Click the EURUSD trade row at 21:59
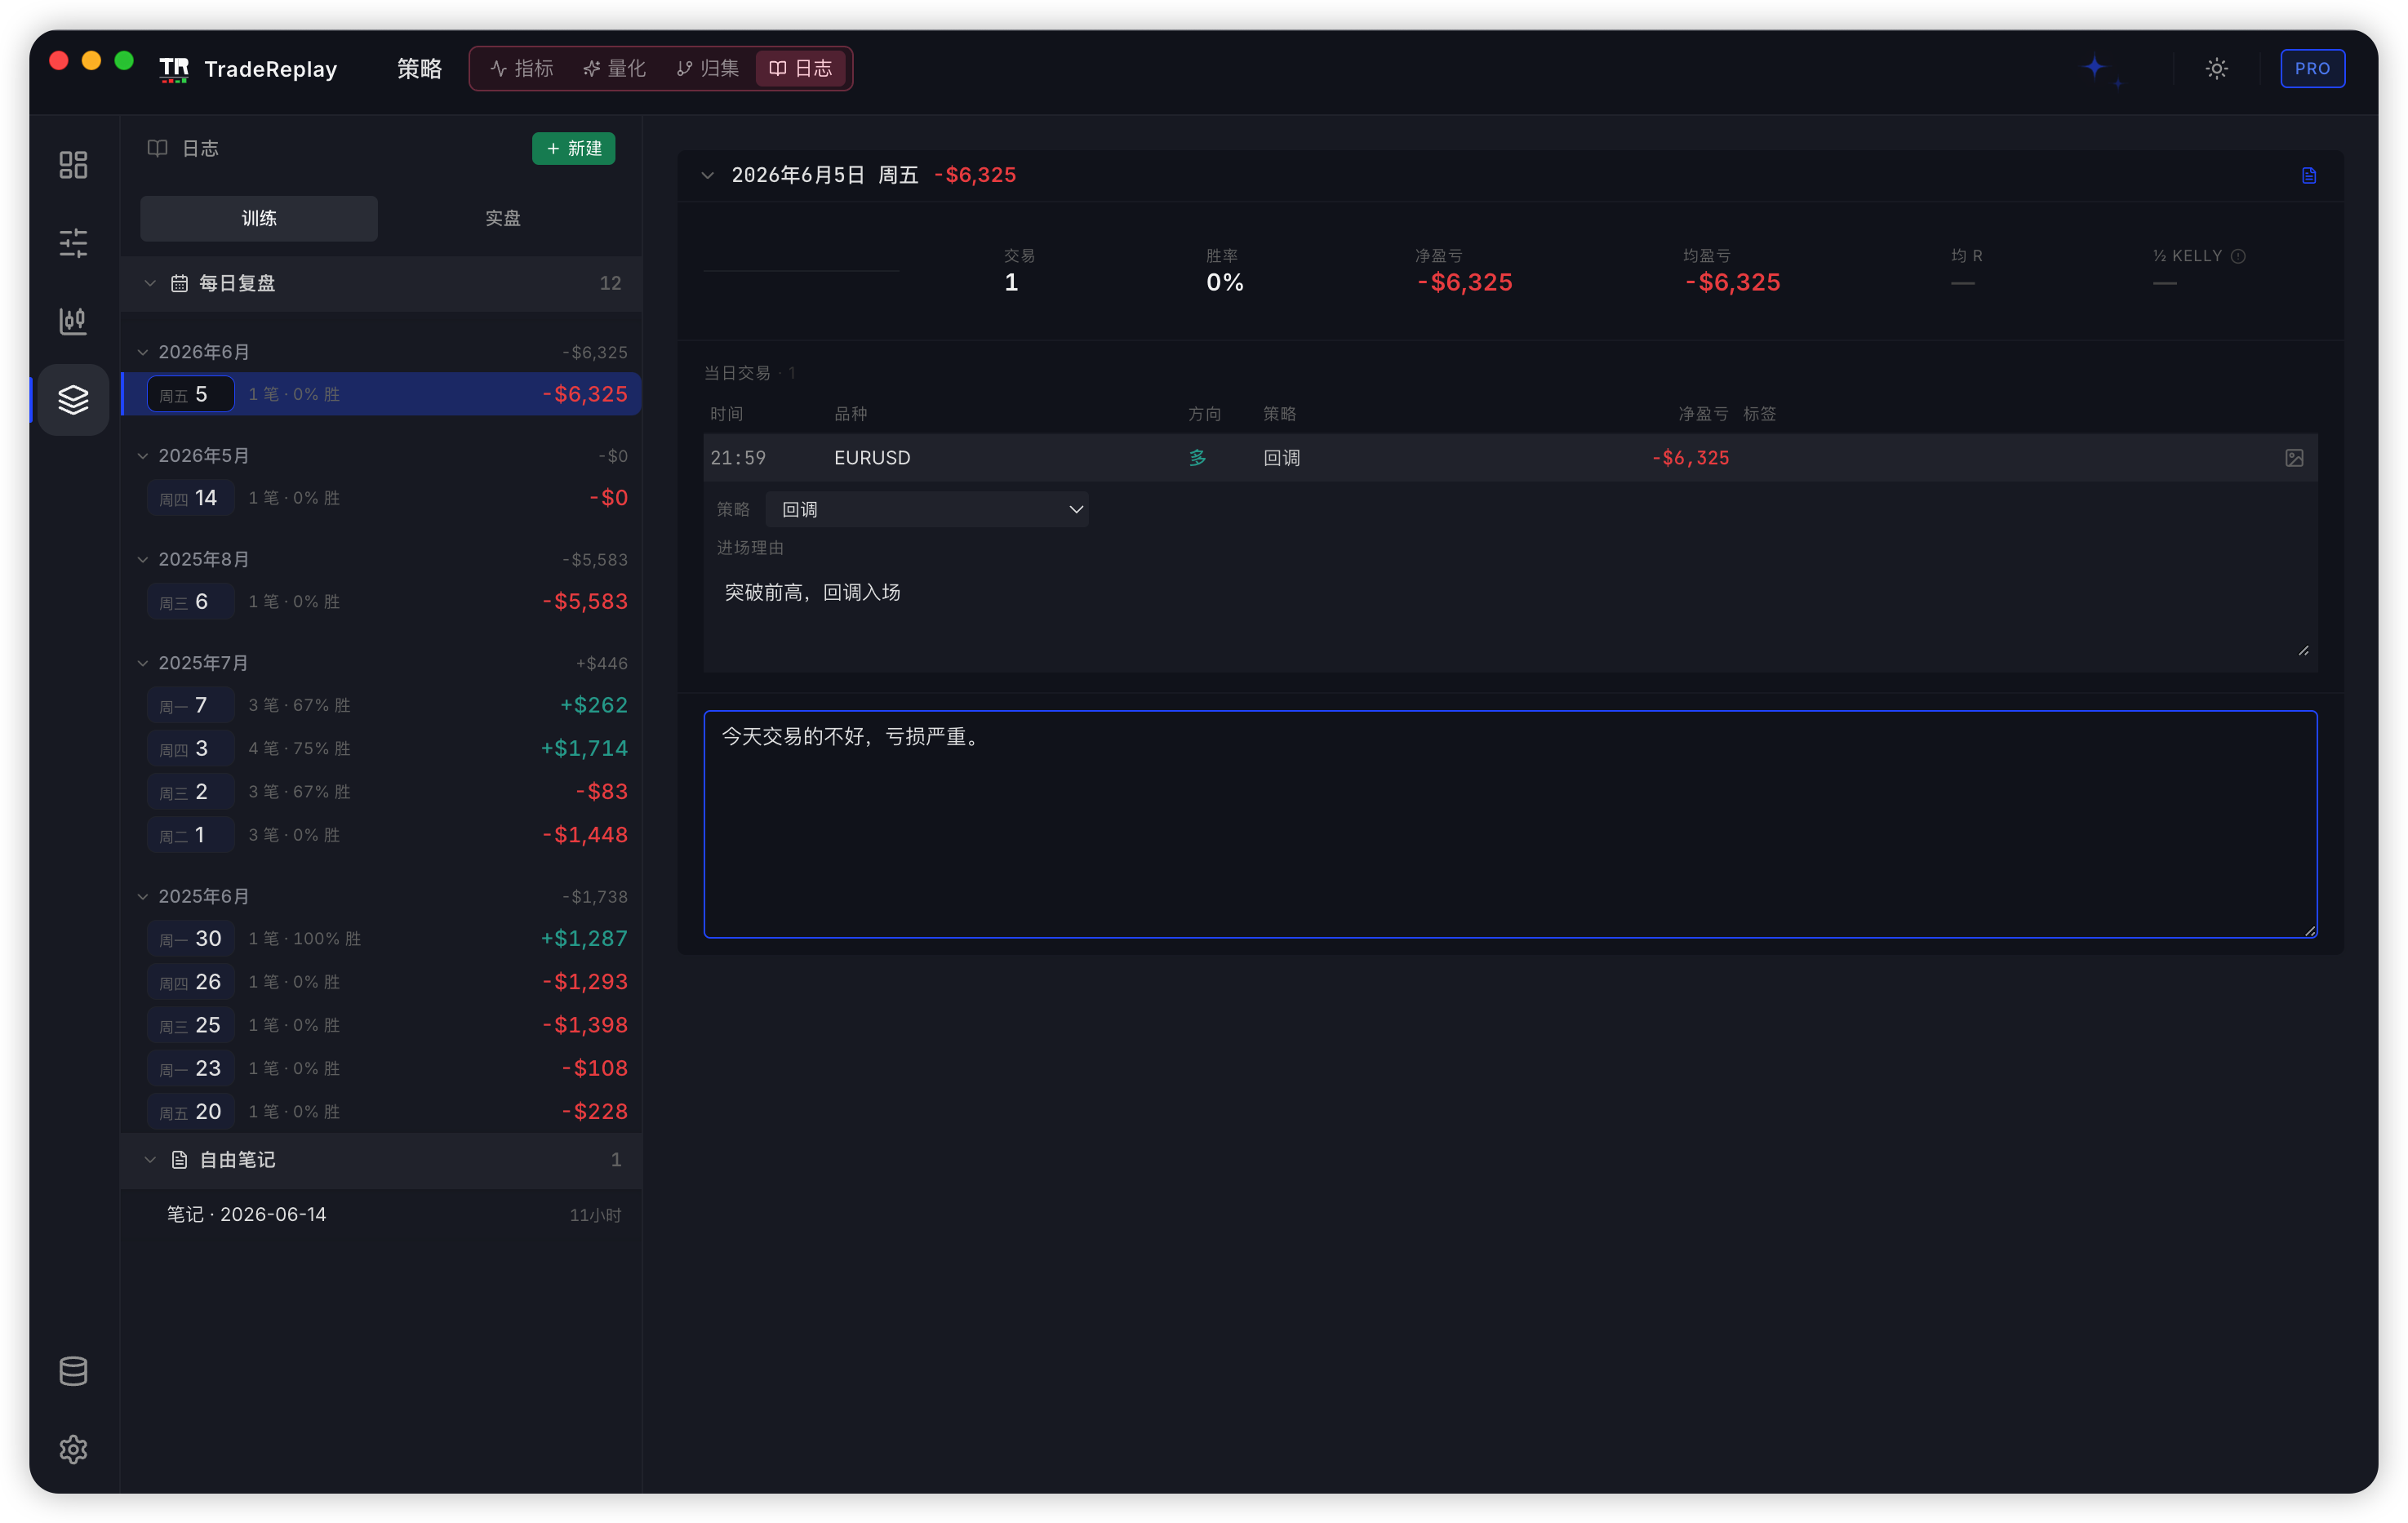The image size is (2408, 1523). pos(1510,458)
